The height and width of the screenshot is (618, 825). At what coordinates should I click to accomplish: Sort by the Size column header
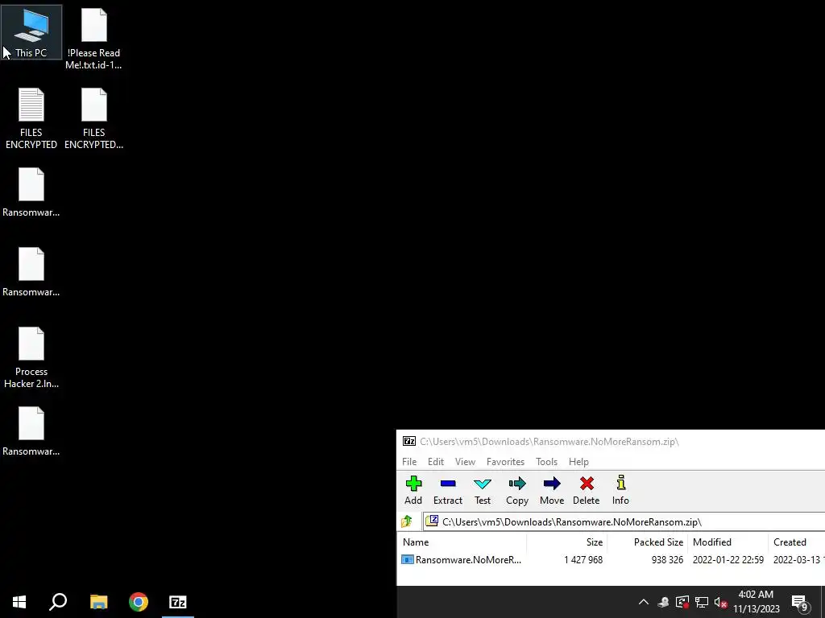pos(566,542)
